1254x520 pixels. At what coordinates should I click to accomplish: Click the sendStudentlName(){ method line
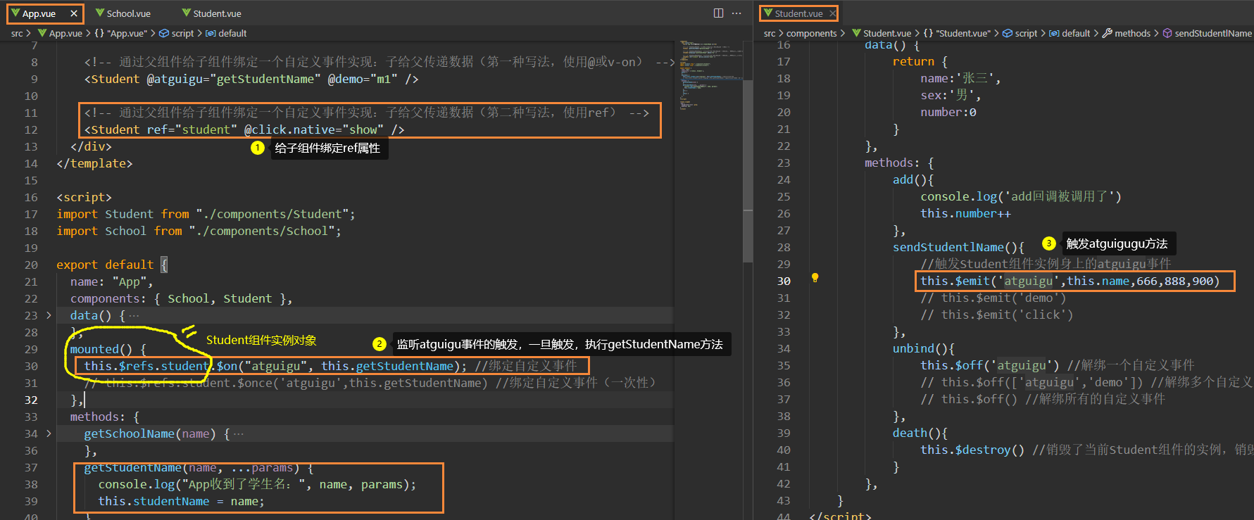(959, 247)
